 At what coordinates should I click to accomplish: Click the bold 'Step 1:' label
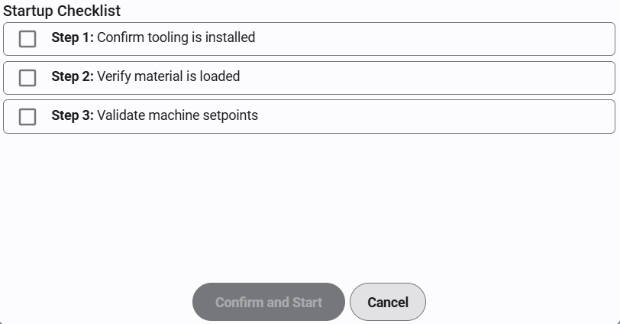pyautogui.click(x=72, y=37)
